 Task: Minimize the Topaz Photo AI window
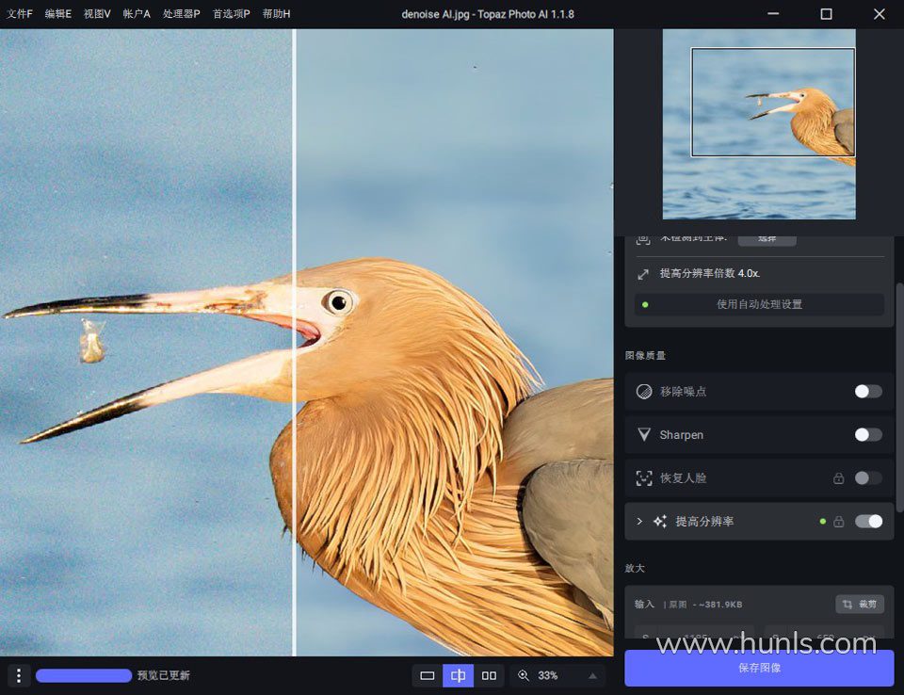[x=774, y=14]
